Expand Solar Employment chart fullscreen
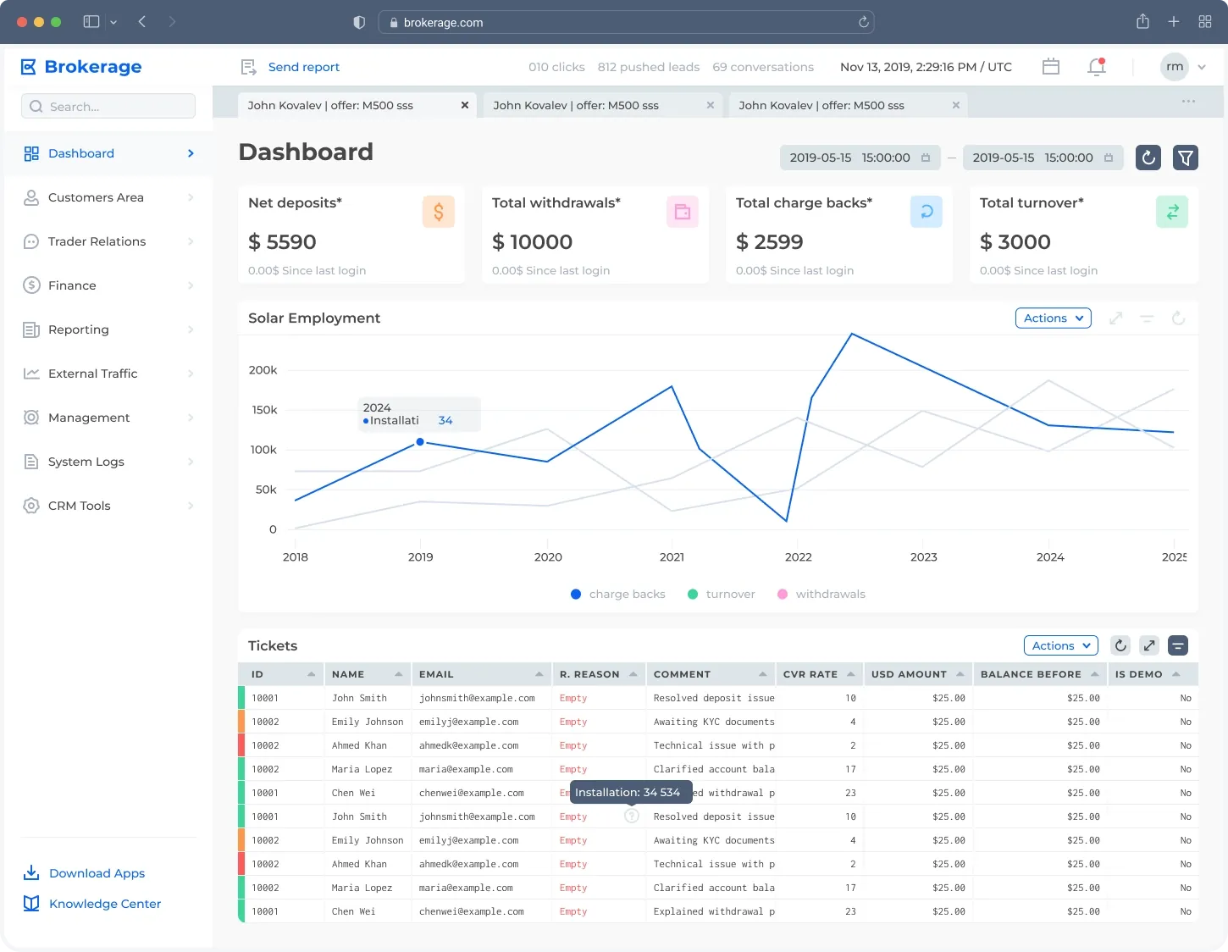 pyautogui.click(x=1116, y=318)
